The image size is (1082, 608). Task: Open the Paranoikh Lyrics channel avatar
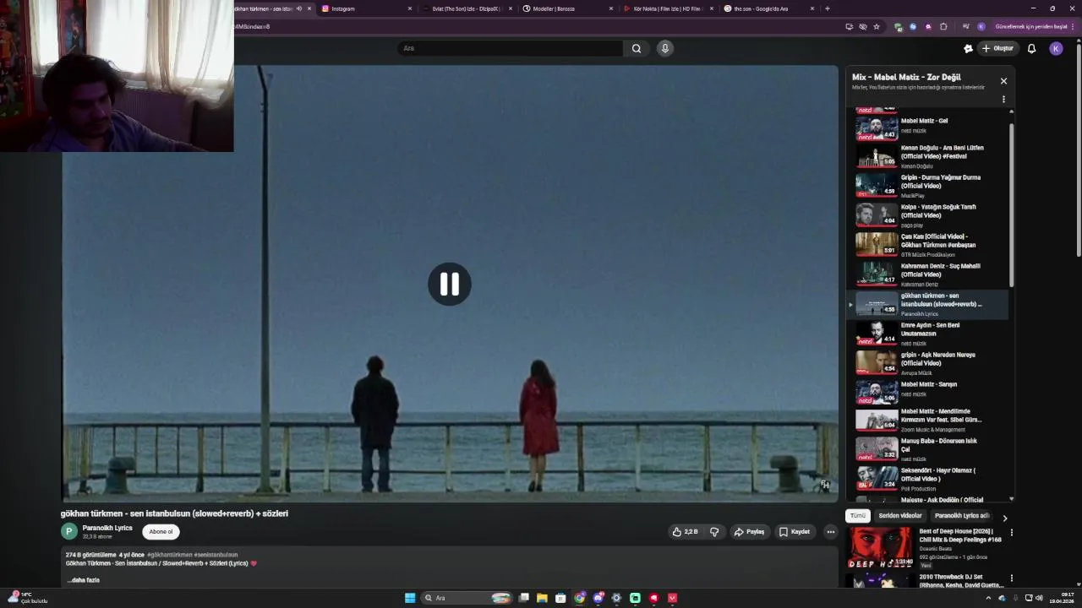(x=69, y=531)
